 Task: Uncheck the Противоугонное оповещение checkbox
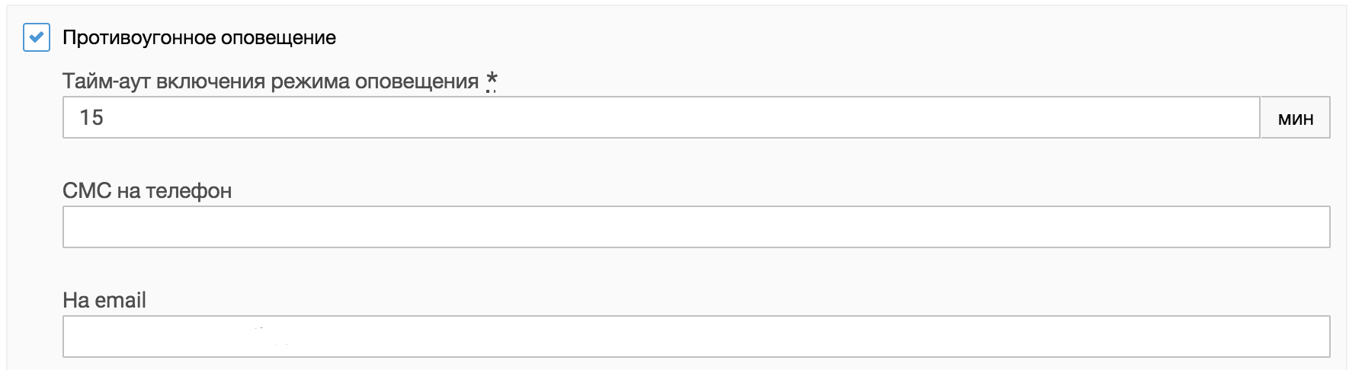coord(37,37)
